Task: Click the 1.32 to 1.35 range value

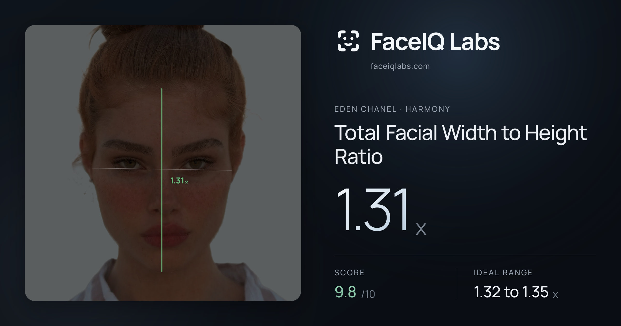Action: pyautogui.click(x=516, y=292)
